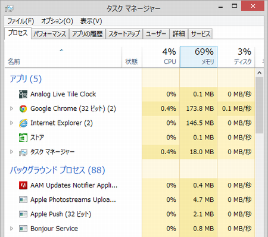This screenshot has height=237, width=268.
Task: Expand the Bonjour Service entry
Action: coord(11,229)
